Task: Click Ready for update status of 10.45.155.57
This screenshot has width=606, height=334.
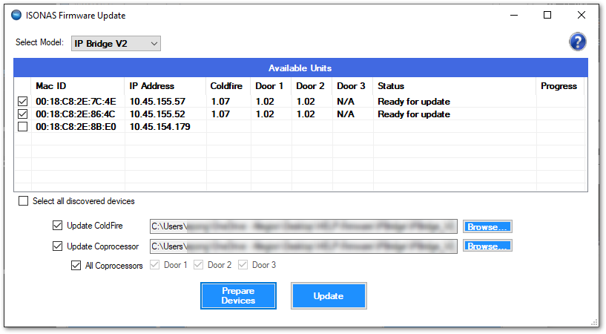Action: pyautogui.click(x=414, y=101)
